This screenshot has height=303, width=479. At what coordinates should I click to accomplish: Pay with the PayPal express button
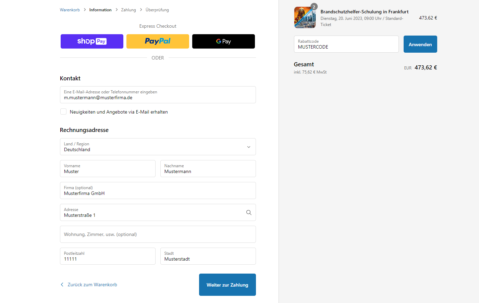(158, 41)
